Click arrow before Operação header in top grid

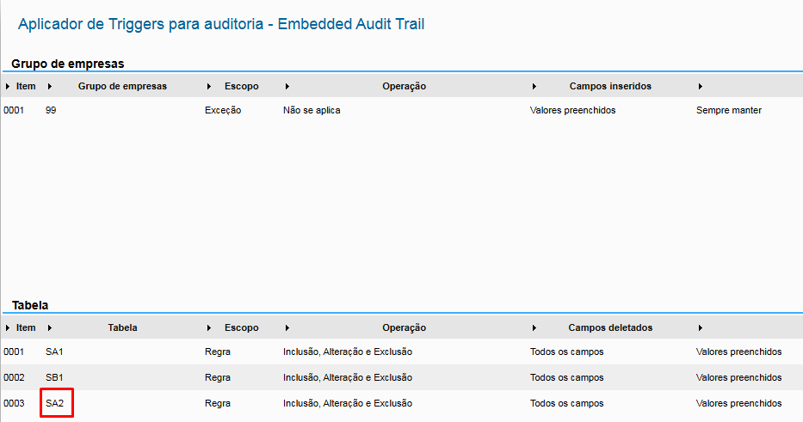click(x=287, y=87)
